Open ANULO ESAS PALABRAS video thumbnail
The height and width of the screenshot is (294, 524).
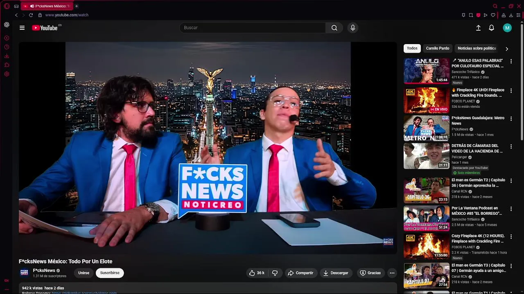tap(427, 71)
